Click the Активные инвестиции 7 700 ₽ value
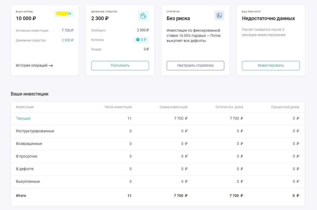Image resolution: width=317 pixels, height=210 pixels. [68, 31]
